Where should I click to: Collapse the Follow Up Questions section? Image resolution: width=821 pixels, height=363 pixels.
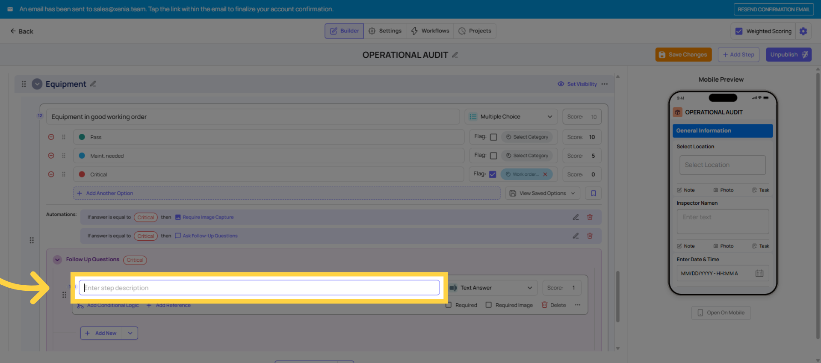tap(57, 260)
